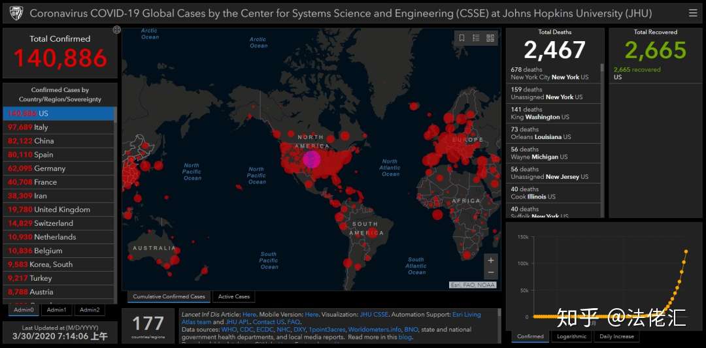
Task: Expand the Total Confirmed panel icon
Action: pos(116,30)
